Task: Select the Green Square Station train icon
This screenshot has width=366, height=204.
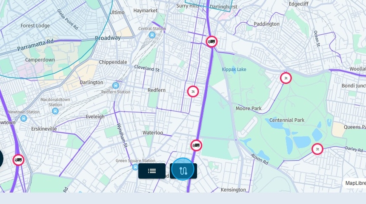Action: 135,167
